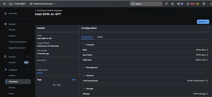Screen dimensions: 212x97
Task: Collapse the Compute section
Action: click(x=85, y=45)
